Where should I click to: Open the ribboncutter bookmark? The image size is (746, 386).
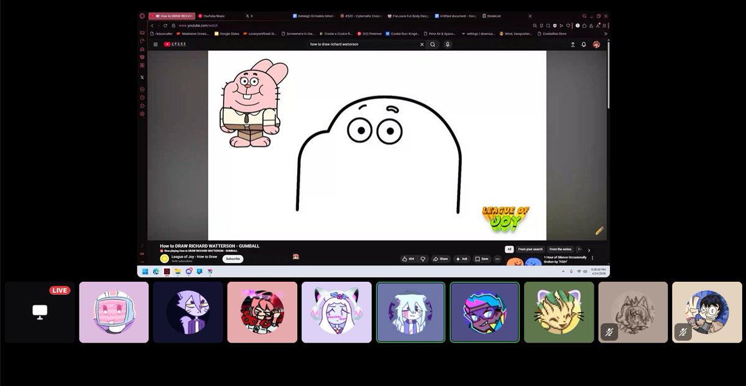163,34
